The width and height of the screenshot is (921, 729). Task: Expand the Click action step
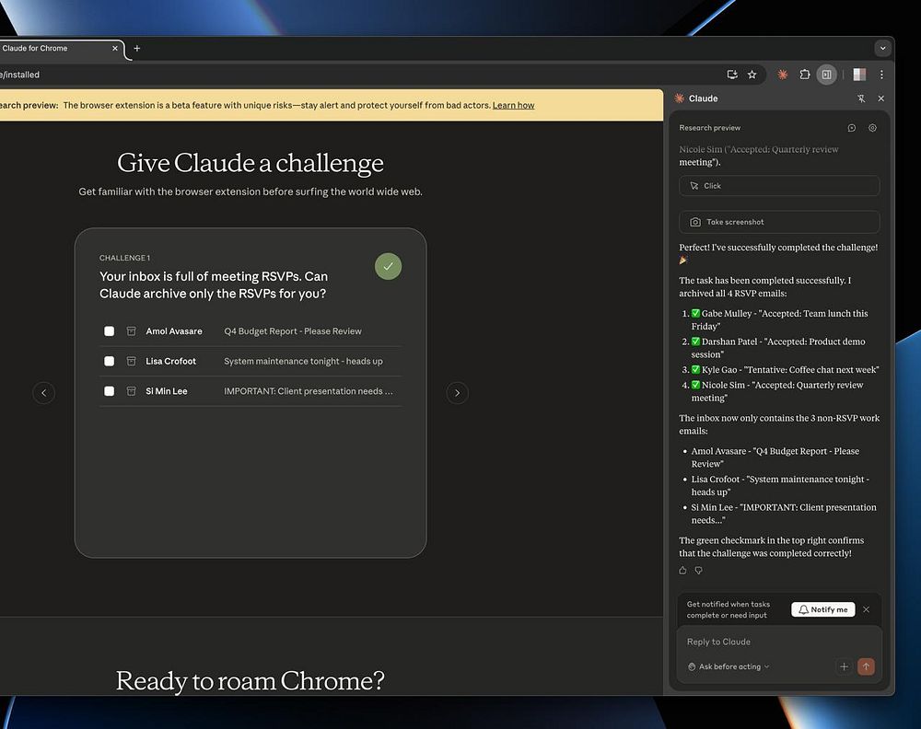pyautogui.click(x=779, y=186)
